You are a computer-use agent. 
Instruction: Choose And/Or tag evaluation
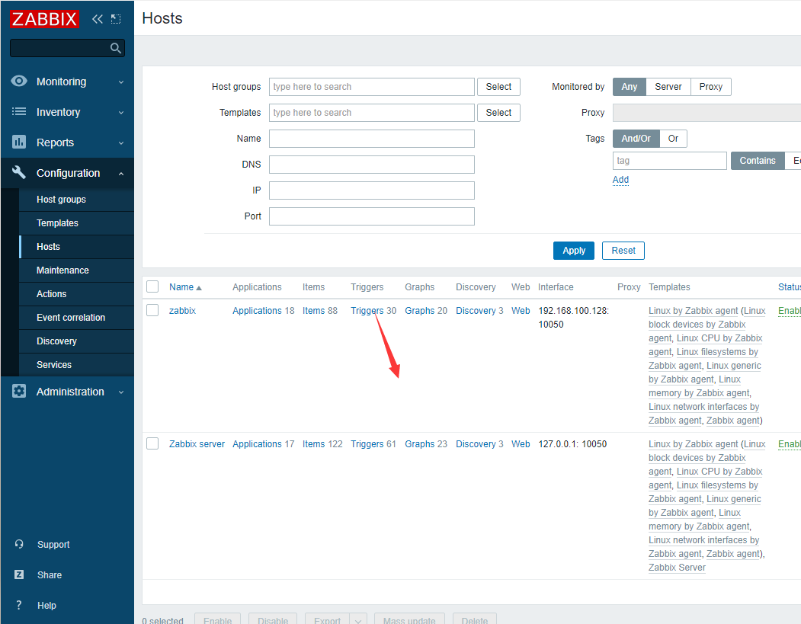tap(636, 139)
